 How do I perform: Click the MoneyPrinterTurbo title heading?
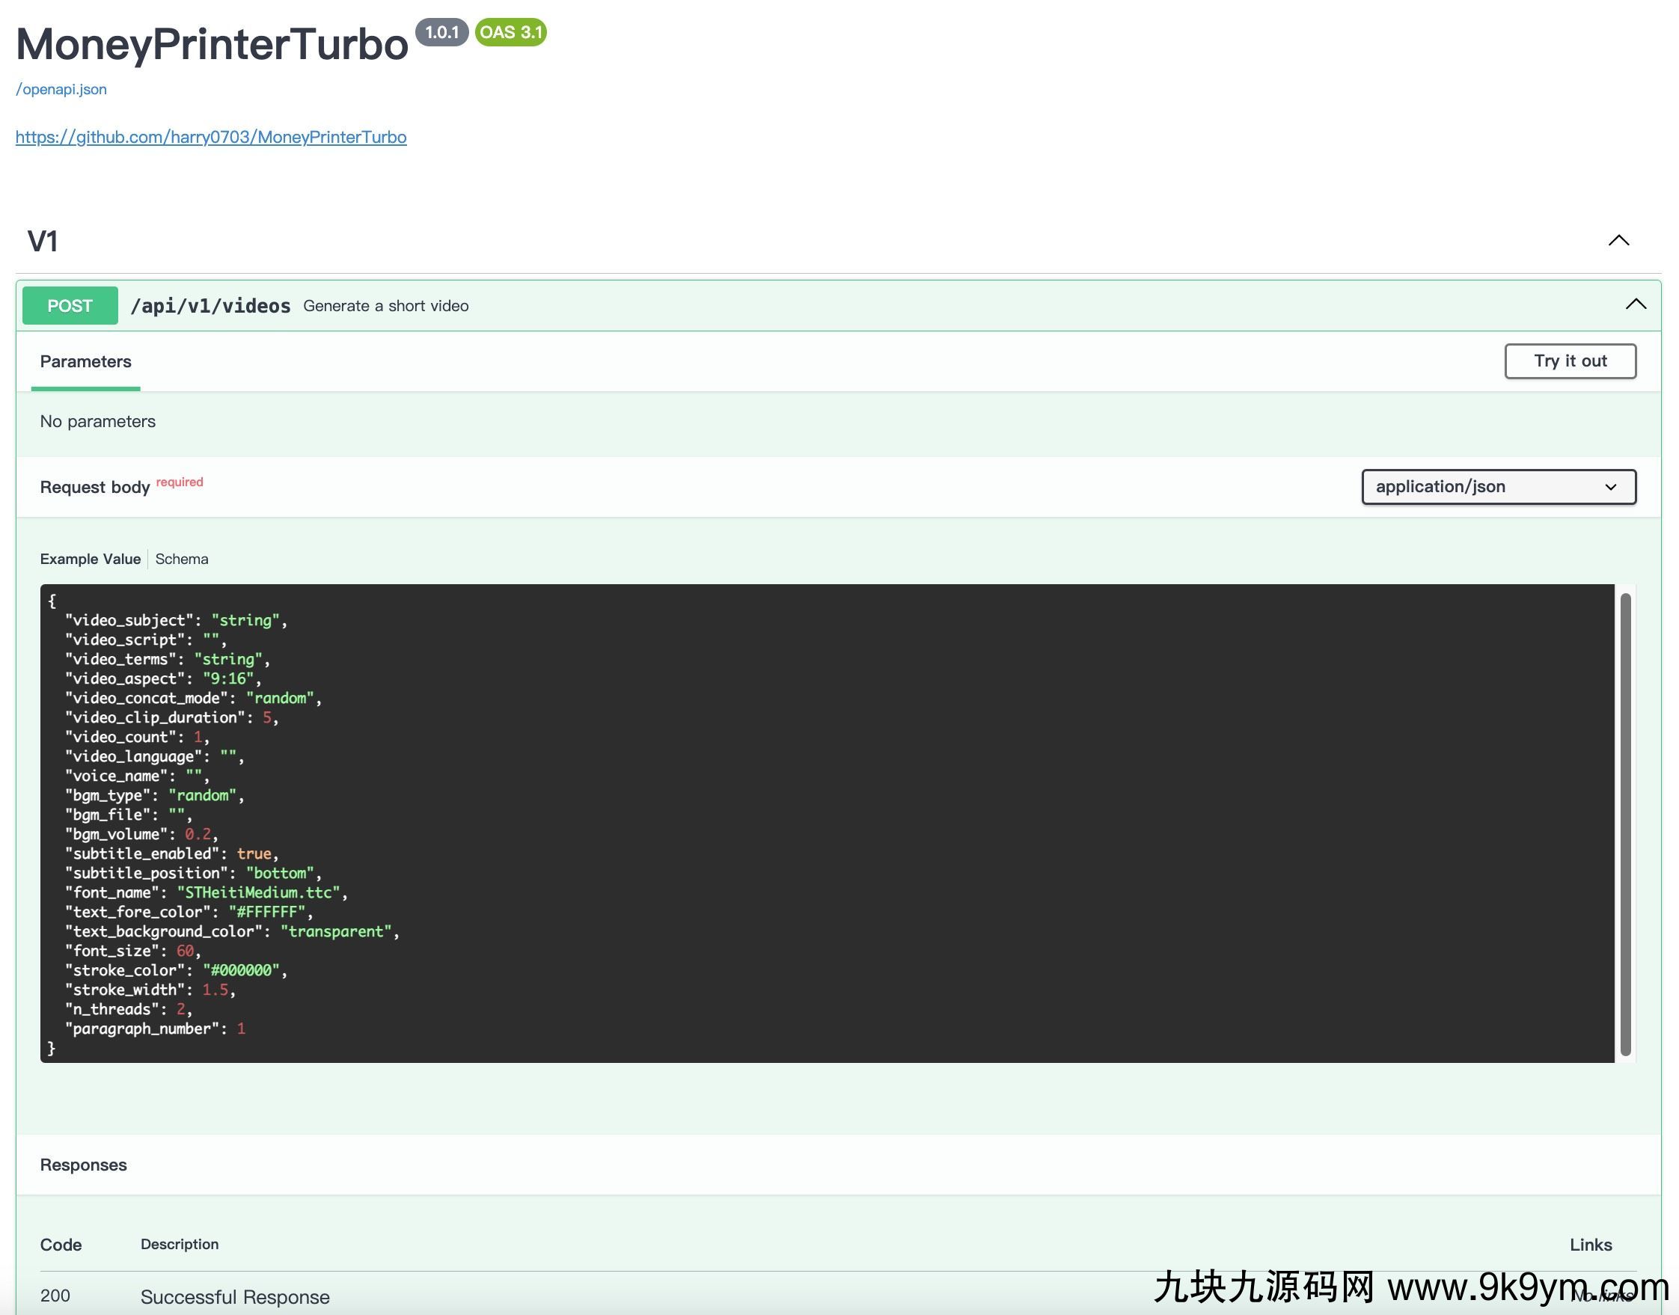(x=212, y=44)
